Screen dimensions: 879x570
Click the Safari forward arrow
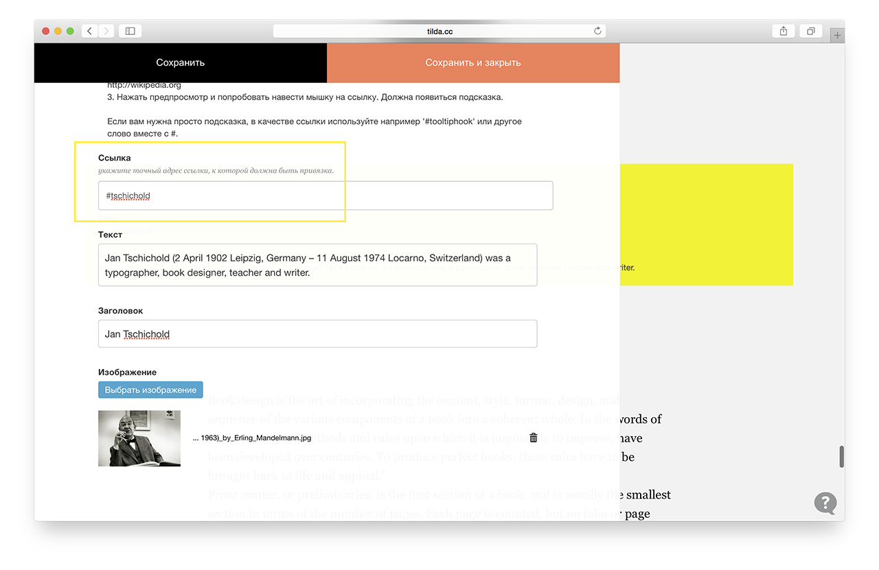[106, 31]
